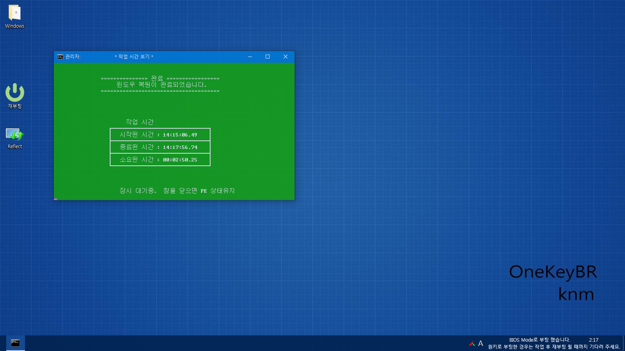
Task: Maximize the 작업 시간 보기 window
Action: [268, 57]
